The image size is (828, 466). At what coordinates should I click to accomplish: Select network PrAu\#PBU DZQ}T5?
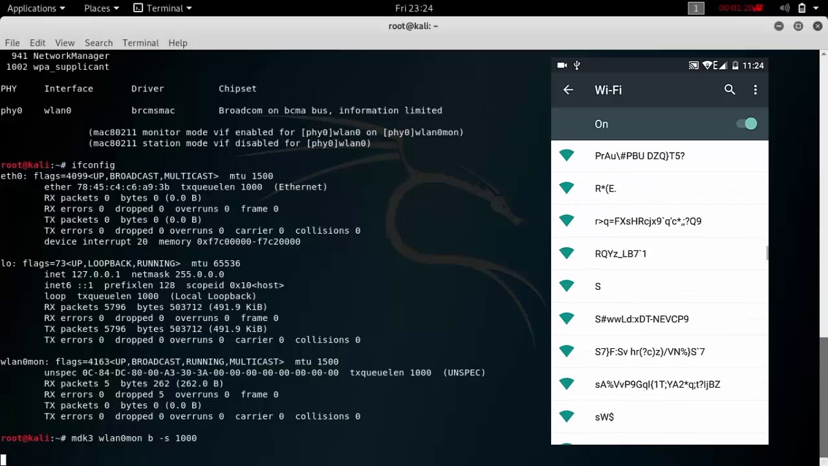[x=660, y=156]
